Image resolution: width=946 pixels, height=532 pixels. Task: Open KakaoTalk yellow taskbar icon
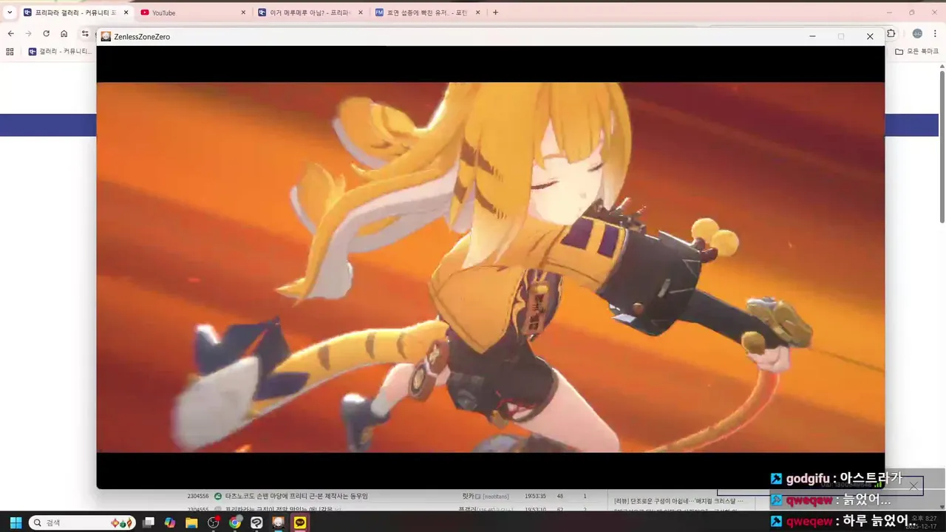click(x=300, y=522)
